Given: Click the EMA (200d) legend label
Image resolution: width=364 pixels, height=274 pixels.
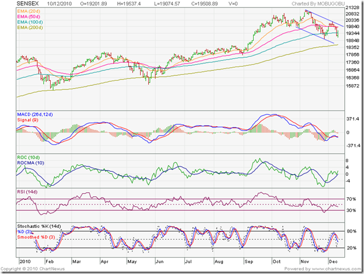Looking at the screenshot, I should [30, 27].
